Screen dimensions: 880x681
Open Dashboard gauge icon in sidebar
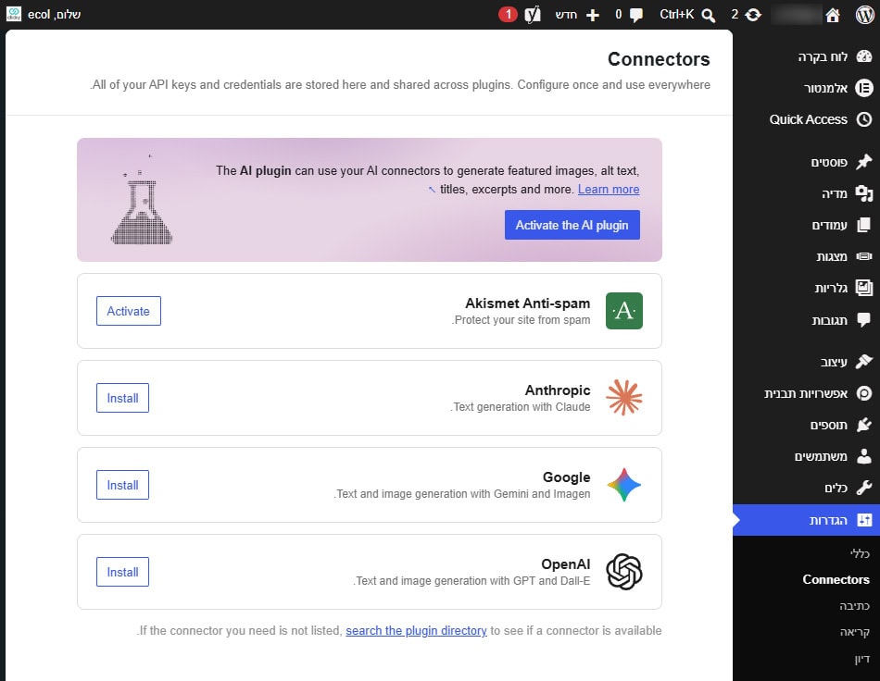[864, 56]
